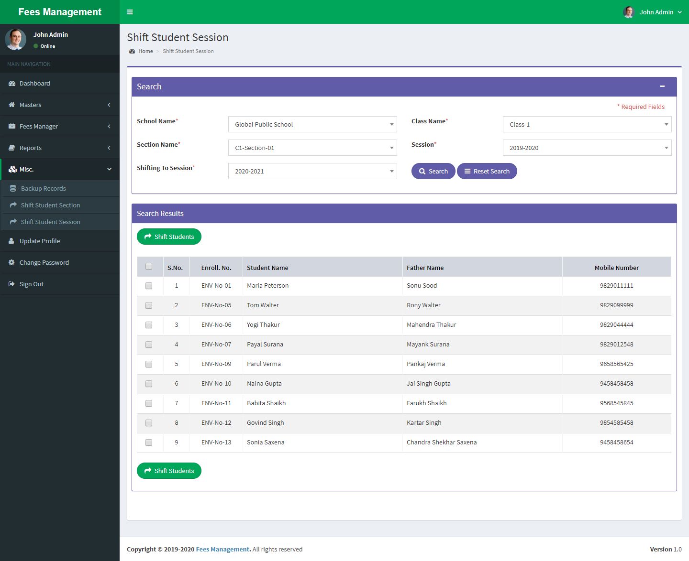689x561 pixels.
Task: Click the Change Password gear icon
Action: click(x=11, y=263)
